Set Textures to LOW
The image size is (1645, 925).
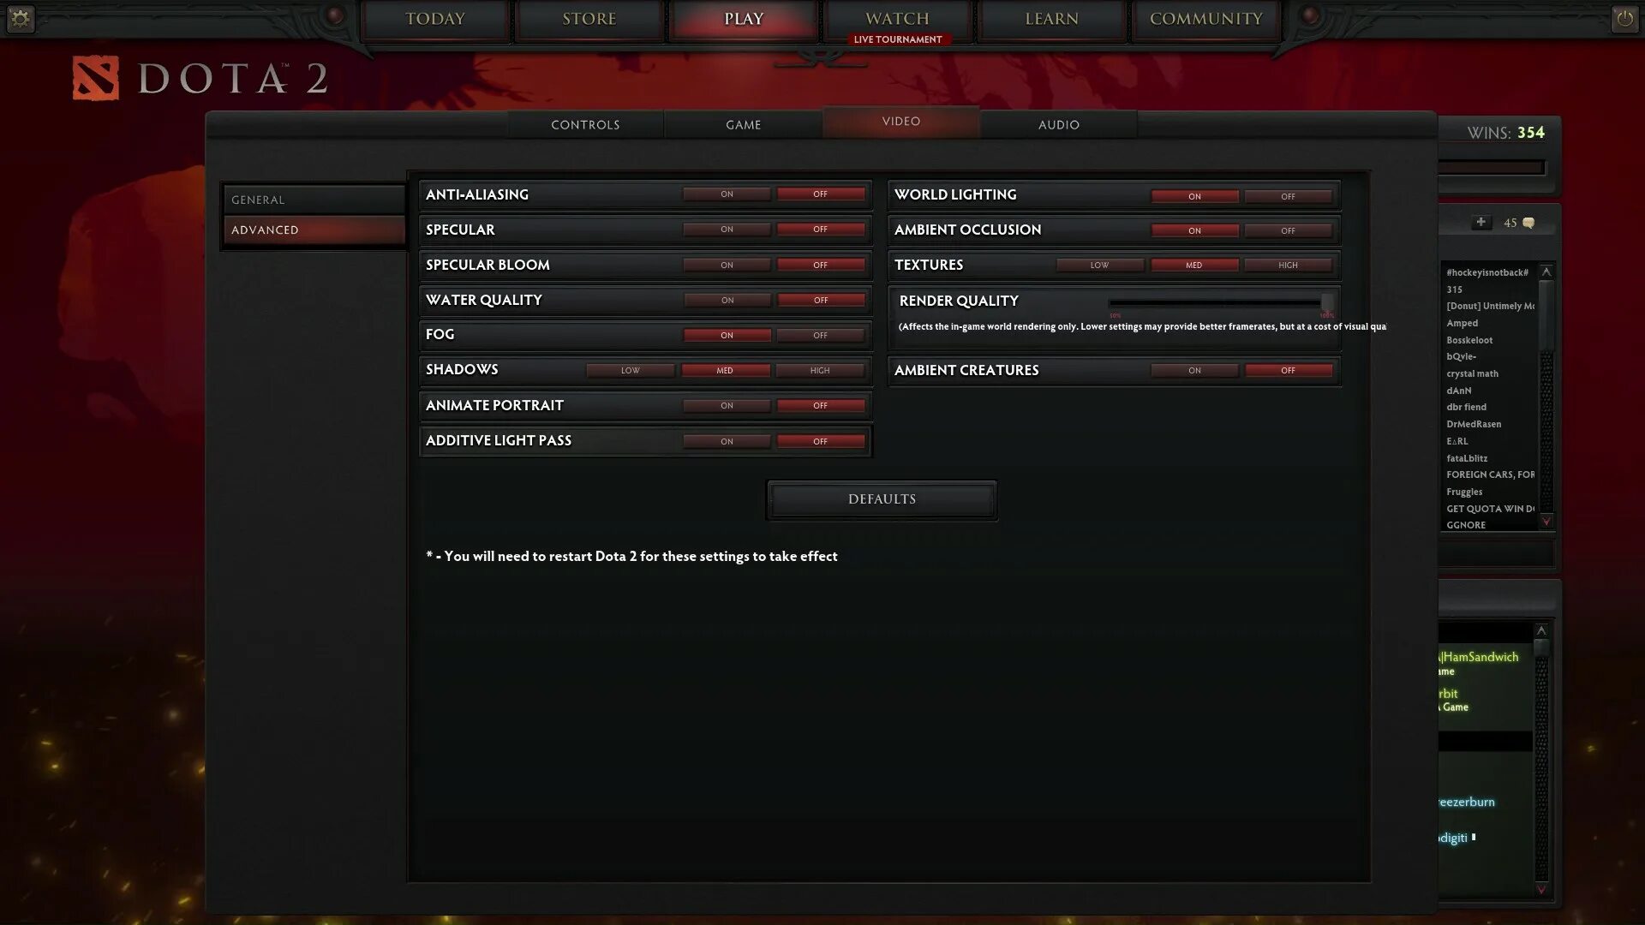pyautogui.click(x=1099, y=266)
